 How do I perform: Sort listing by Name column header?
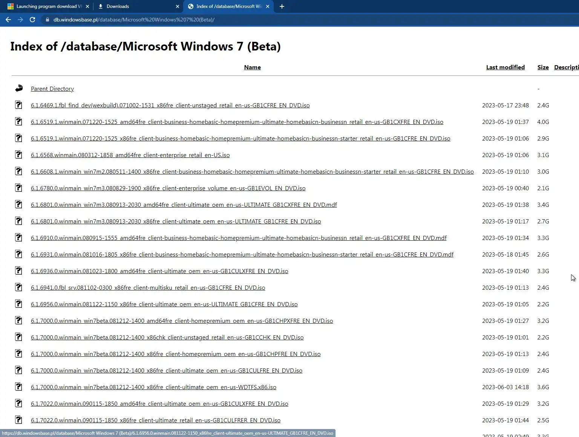pyautogui.click(x=252, y=67)
